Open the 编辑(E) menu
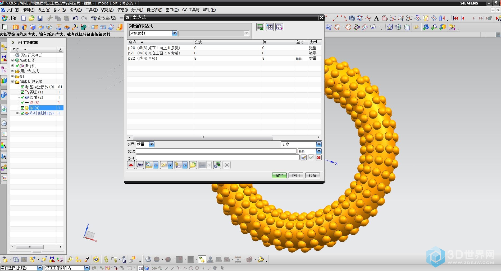Viewport: 501px width, 271px height. [x=28, y=10]
